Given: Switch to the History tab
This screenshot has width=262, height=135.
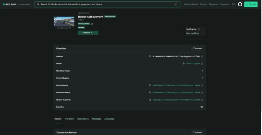Looking at the screenshot, I should coord(58,119).
